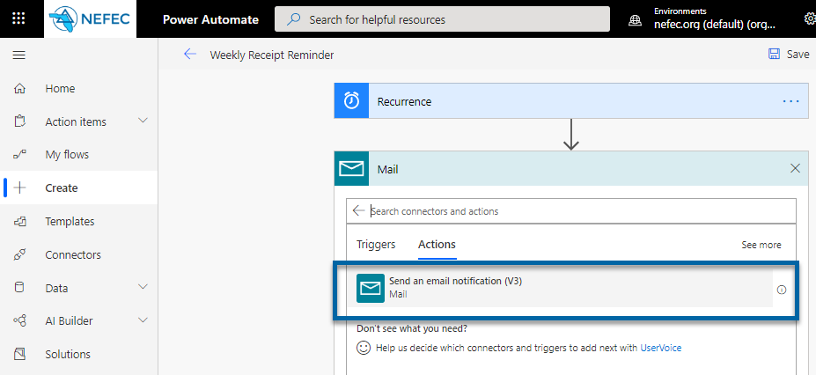Image resolution: width=816 pixels, height=375 pixels.
Task: Click See more actions
Action: click(x=761, y=245)
